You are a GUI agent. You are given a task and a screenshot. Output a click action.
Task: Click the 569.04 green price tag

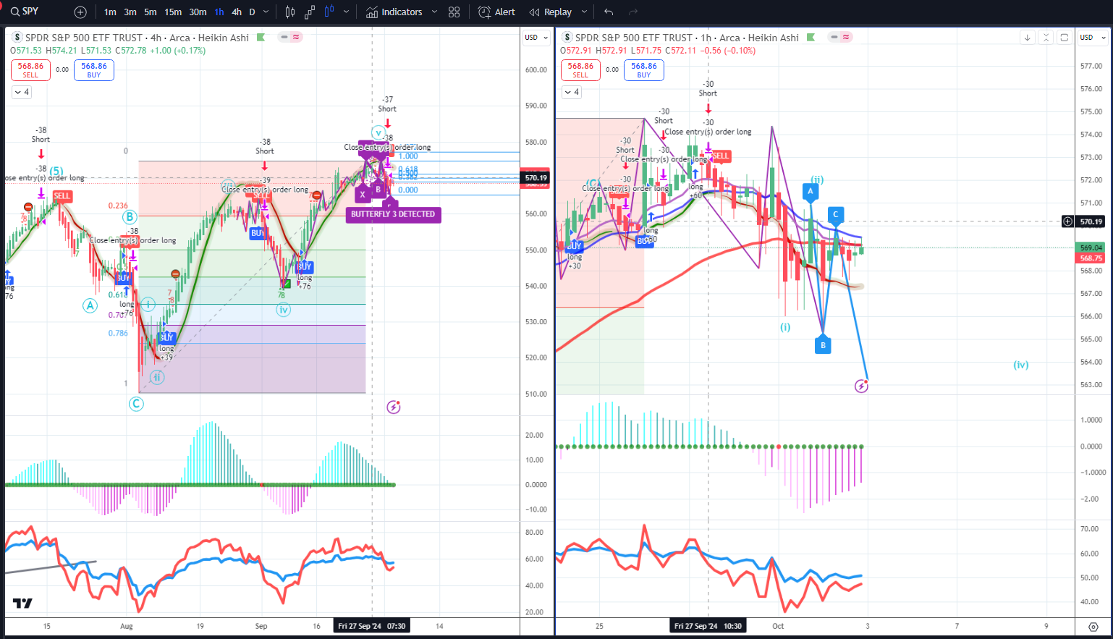click(1091, 247)
